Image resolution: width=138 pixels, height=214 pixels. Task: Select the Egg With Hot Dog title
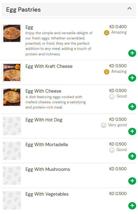pos(44,120)
